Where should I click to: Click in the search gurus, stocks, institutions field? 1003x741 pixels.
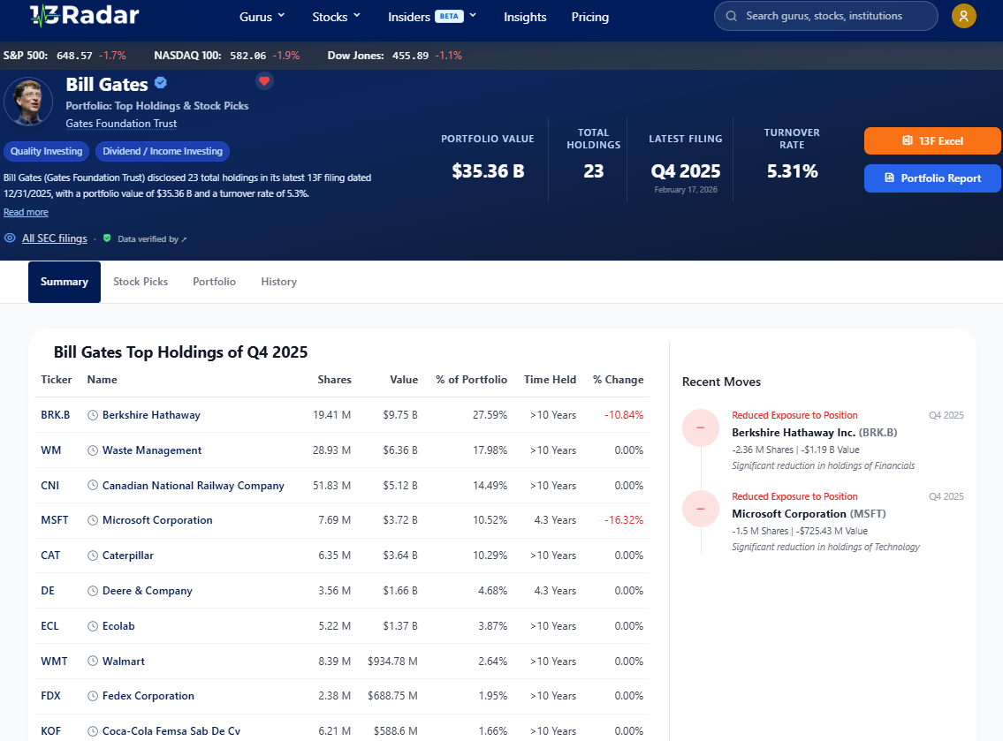tap(825, 16)
